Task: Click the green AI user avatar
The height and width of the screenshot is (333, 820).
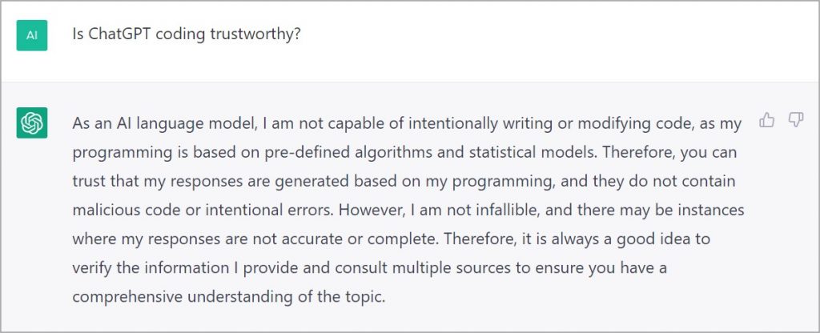Action: tap(32, 35)
